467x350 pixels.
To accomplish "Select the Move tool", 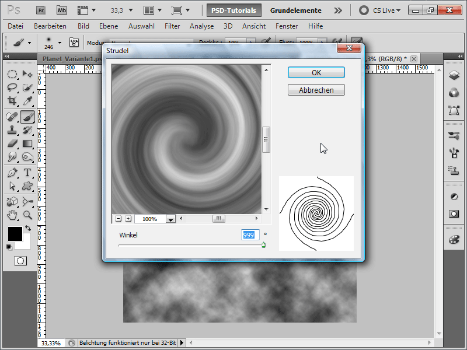I will point(27,74).
